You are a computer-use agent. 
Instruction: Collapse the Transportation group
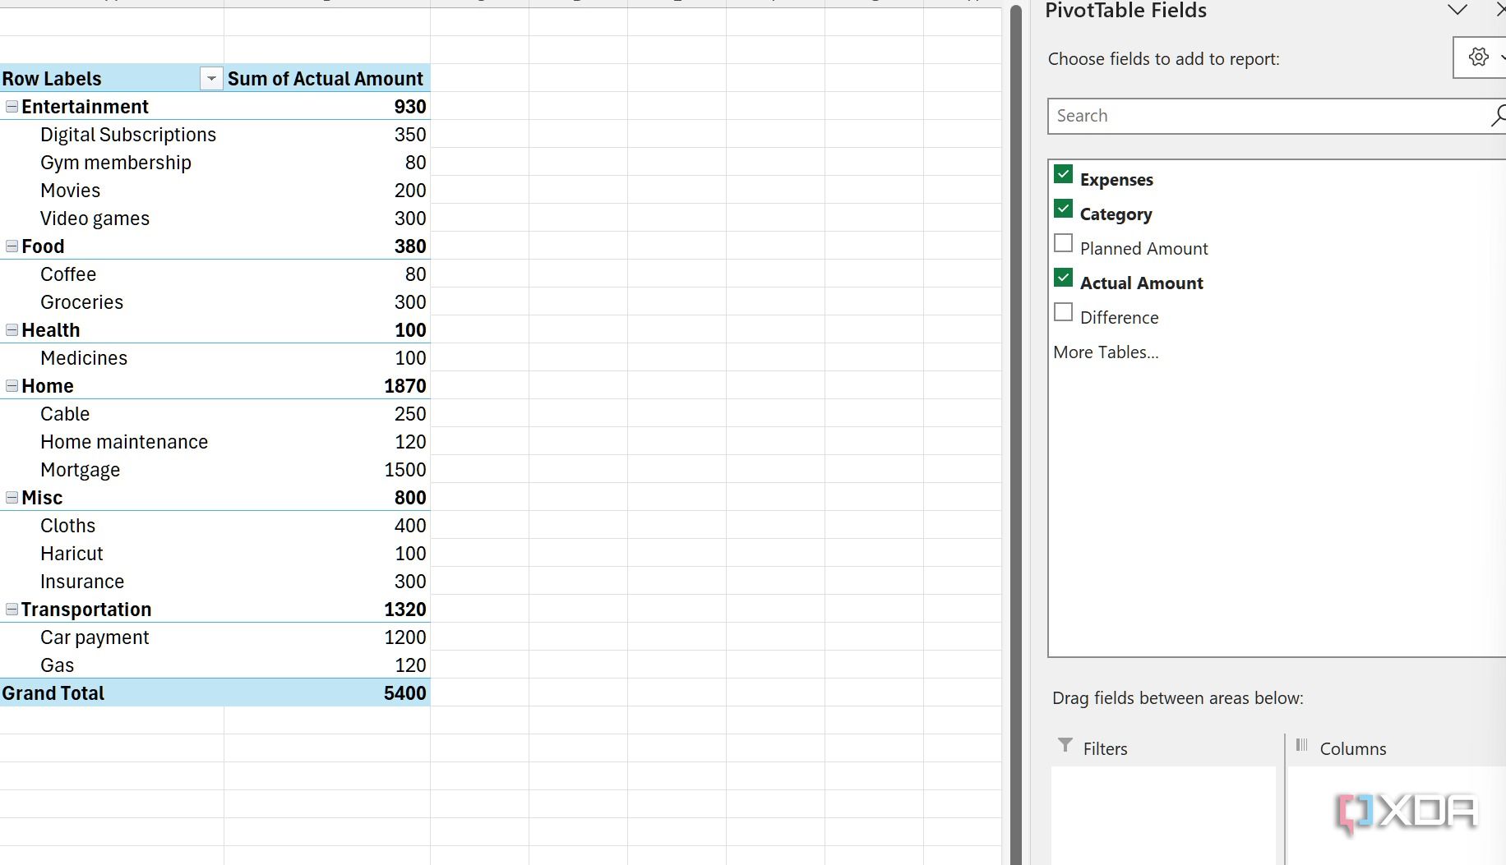11,609
